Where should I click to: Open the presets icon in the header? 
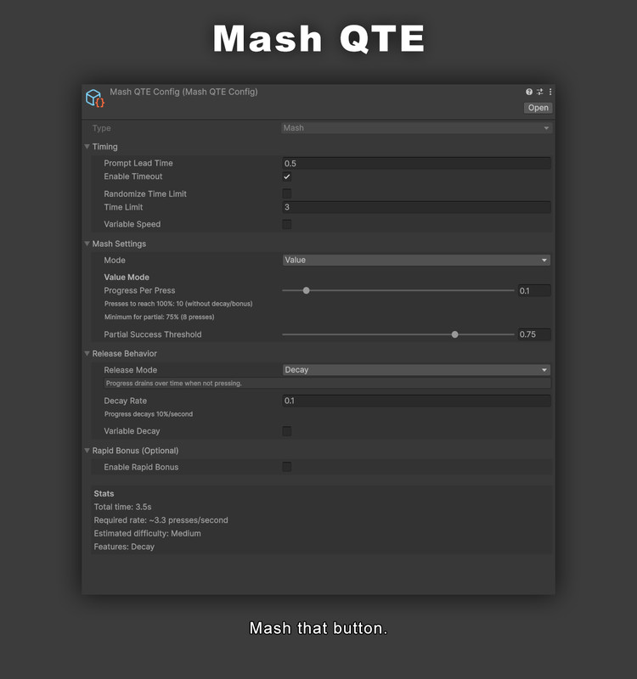539,91
